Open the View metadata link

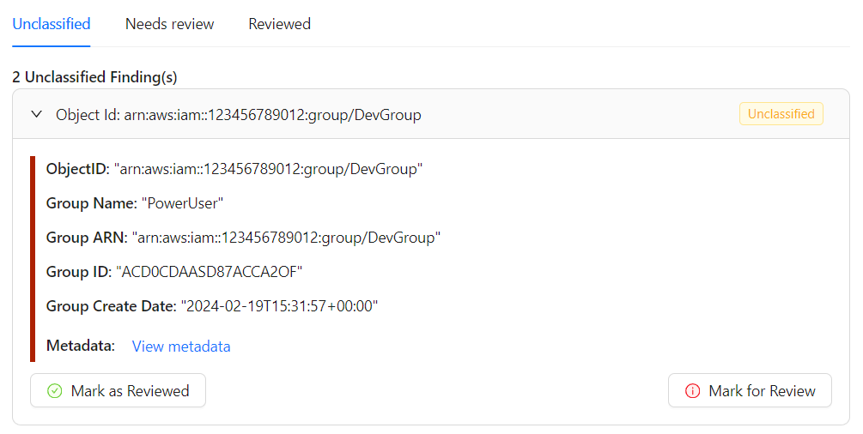tap(181, 347)
